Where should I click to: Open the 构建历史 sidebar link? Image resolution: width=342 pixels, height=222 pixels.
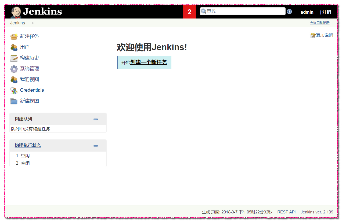[x=30, y=58]
